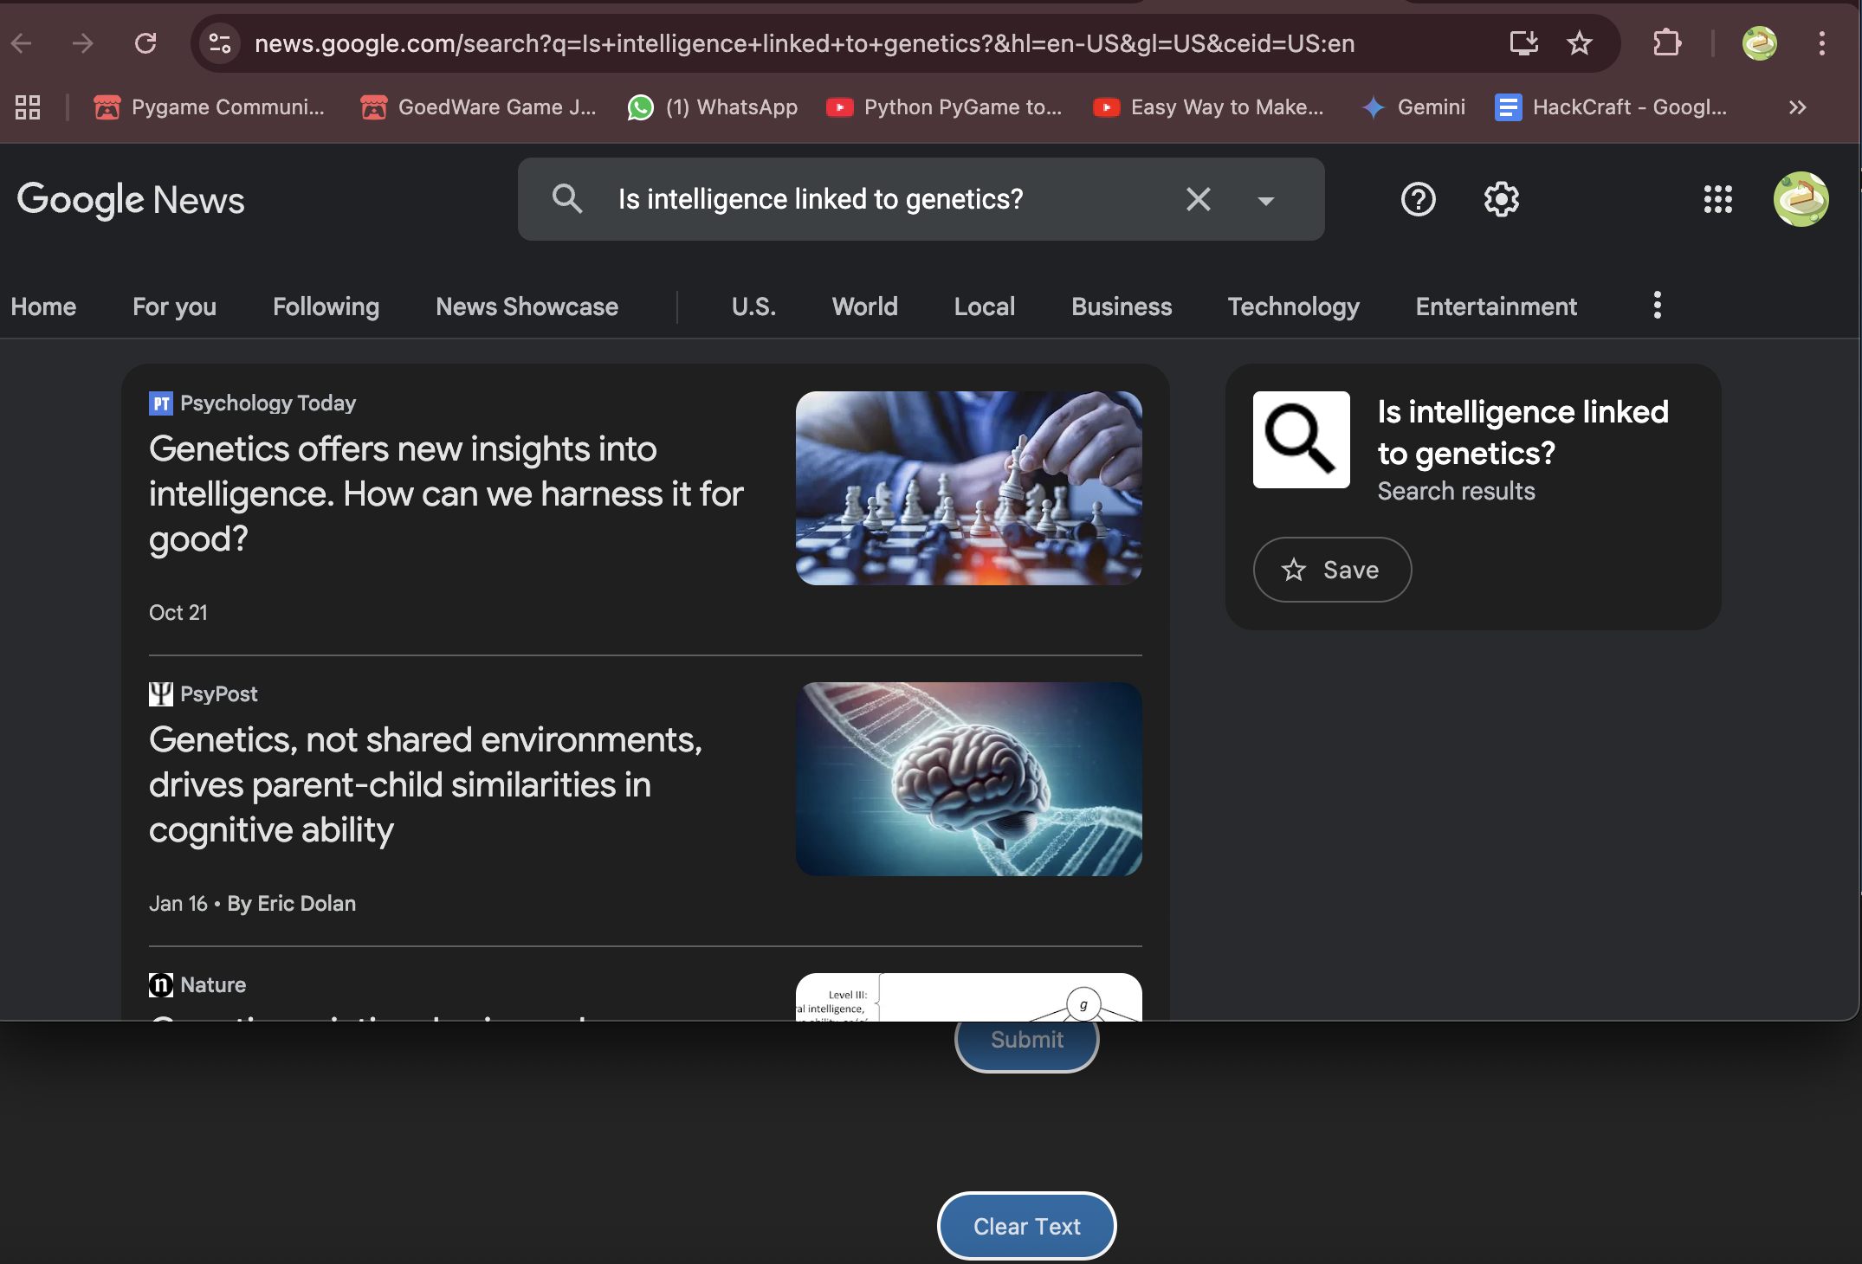Click the Google News help icon
The image size is (1862, 1264).
1418,200
